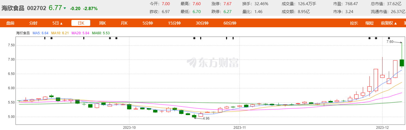Click the 成交量 value 126.4万手
This screenshot has width=406, height=130.
307,4
